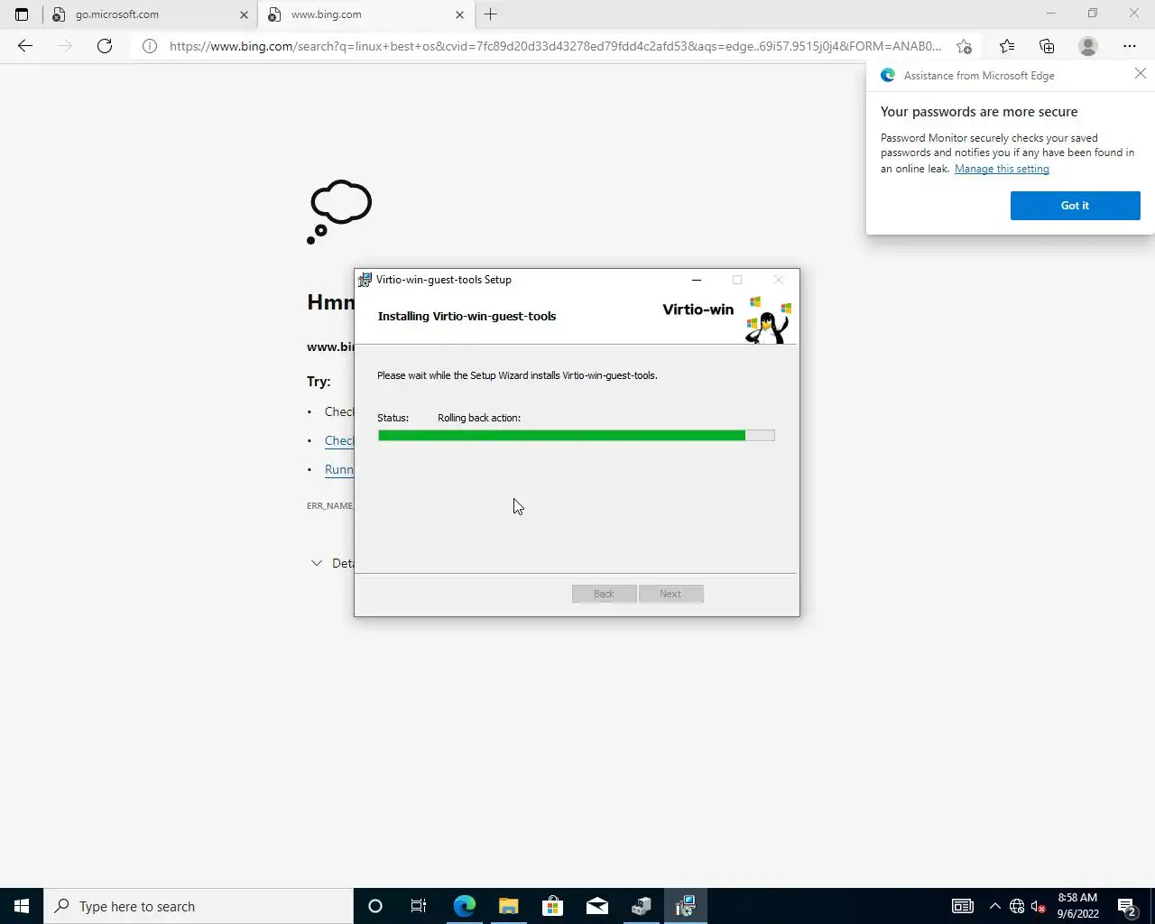This screenshot has width=1155, height=924.
Task: Open Edge Settings and more menu
Action: pyautogui.click(x=1130, y=46)
